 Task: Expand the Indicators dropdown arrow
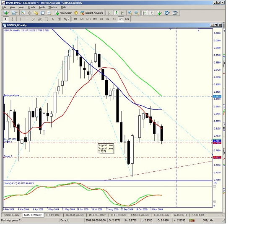click(x=161, y=13)
